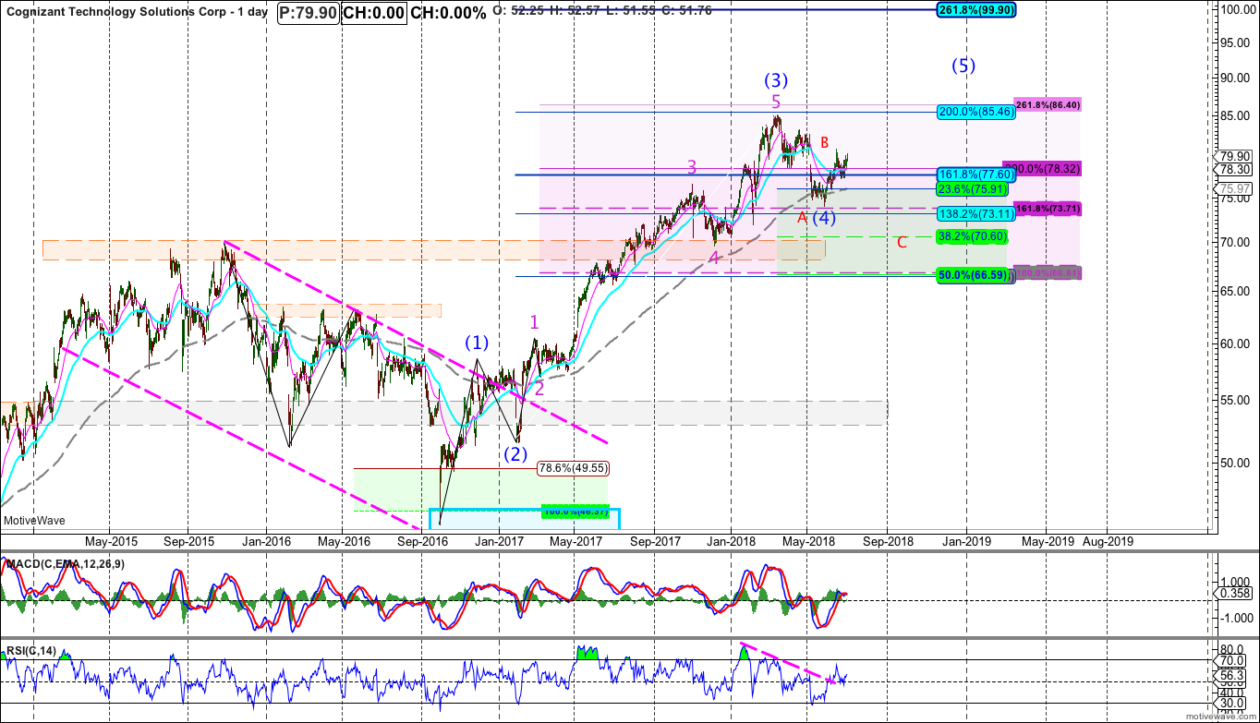Select the 161.8%(73.71) magenta label
The image size is (1260, 723).
1048,209
